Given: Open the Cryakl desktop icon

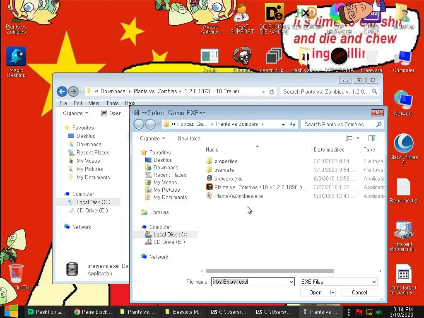Looking at the screenshot, I should click(210, 60).
